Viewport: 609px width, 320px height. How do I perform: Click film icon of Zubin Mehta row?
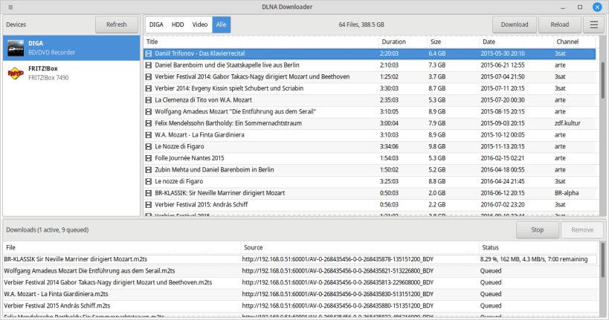(x=149, y=170)
